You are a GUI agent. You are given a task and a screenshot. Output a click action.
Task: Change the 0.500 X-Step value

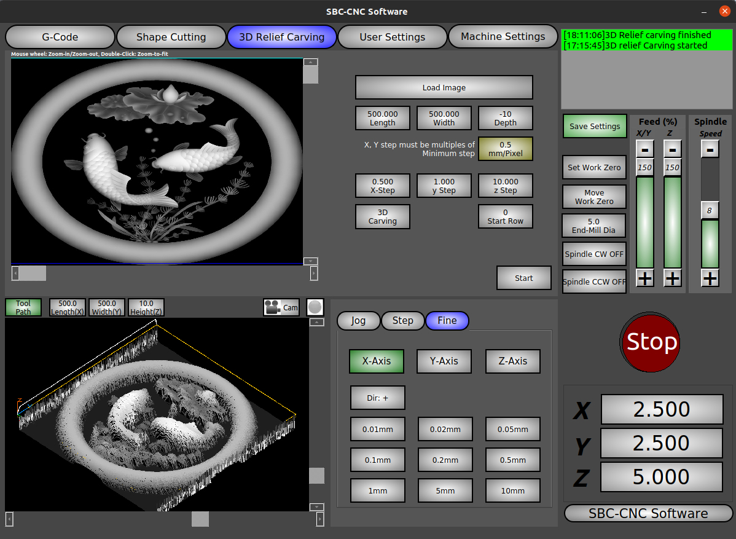383,186
